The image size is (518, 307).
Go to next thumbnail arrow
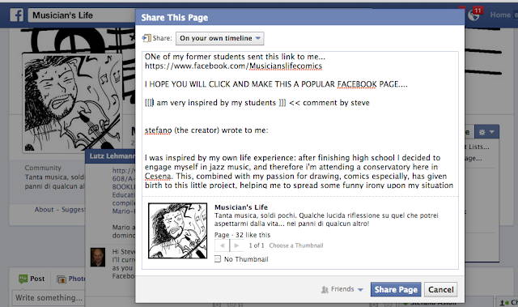[236, 245]
